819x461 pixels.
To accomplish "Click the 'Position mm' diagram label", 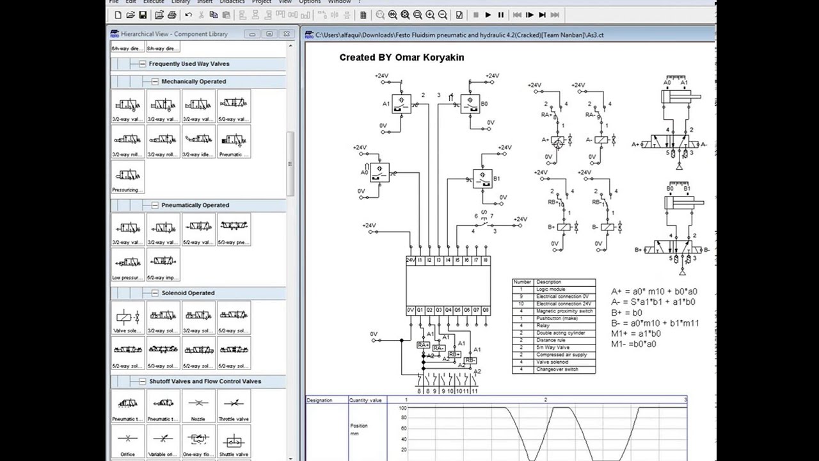I will [358, 429].
